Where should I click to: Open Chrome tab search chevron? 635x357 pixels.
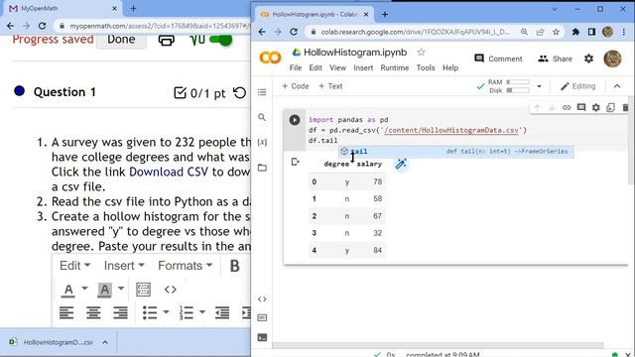[555, 9]
